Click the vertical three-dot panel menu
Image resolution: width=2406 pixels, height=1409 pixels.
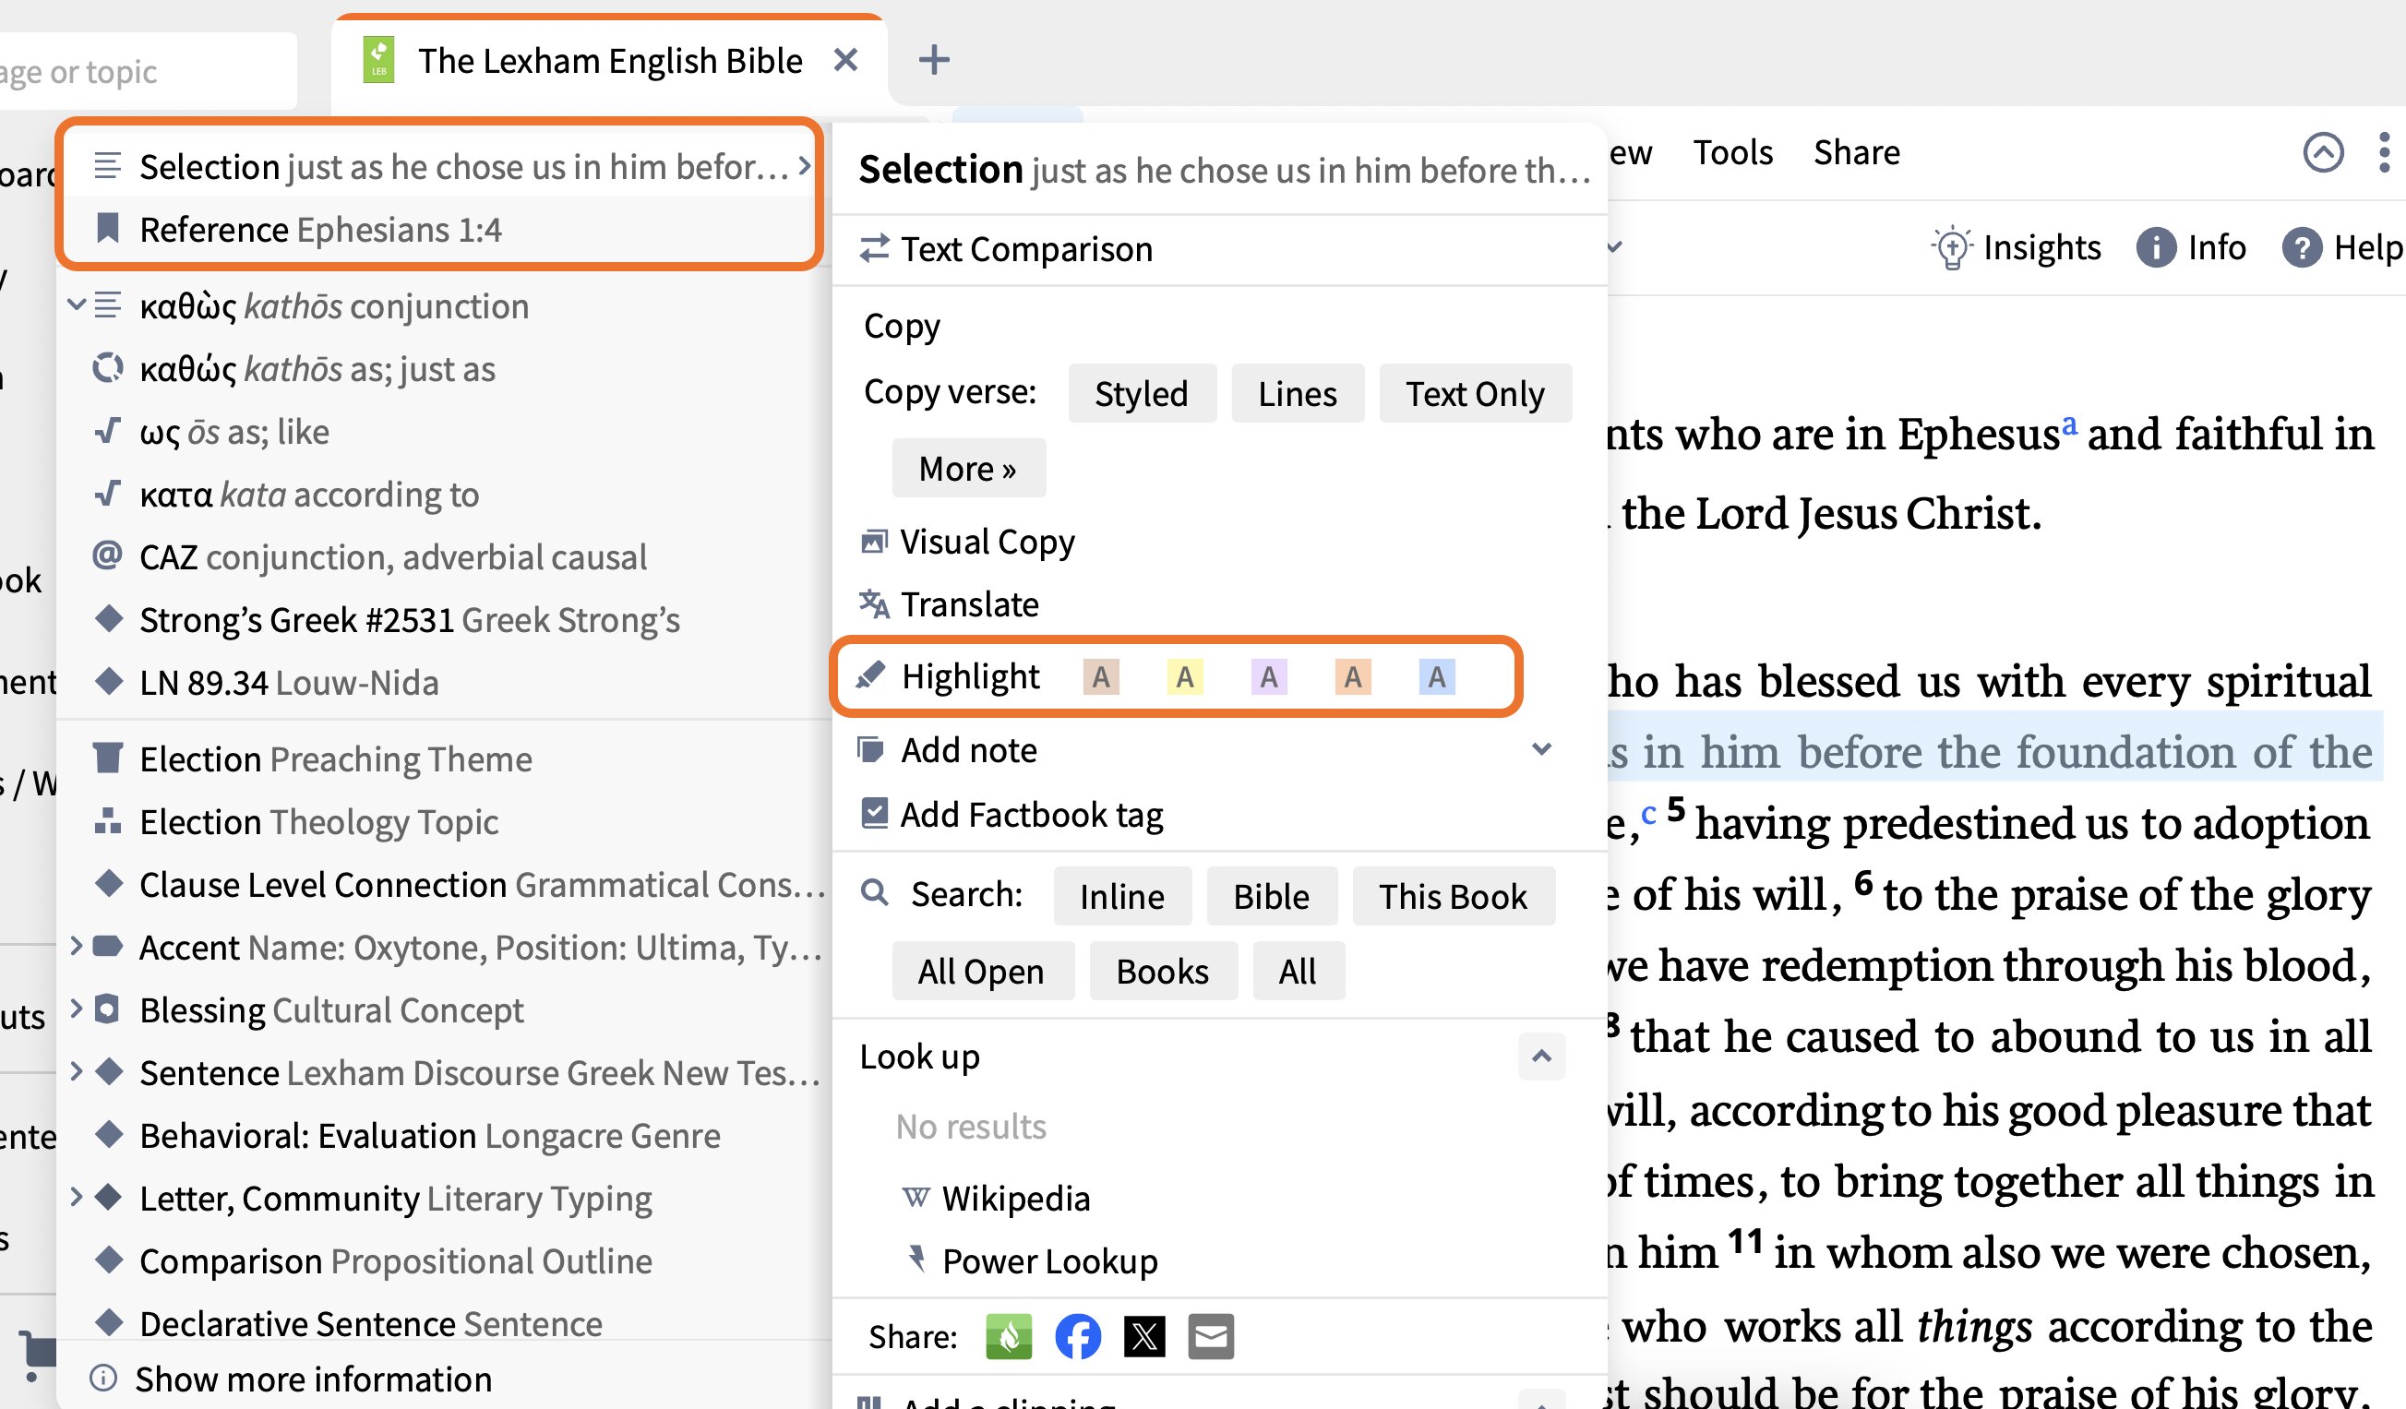2384,153
